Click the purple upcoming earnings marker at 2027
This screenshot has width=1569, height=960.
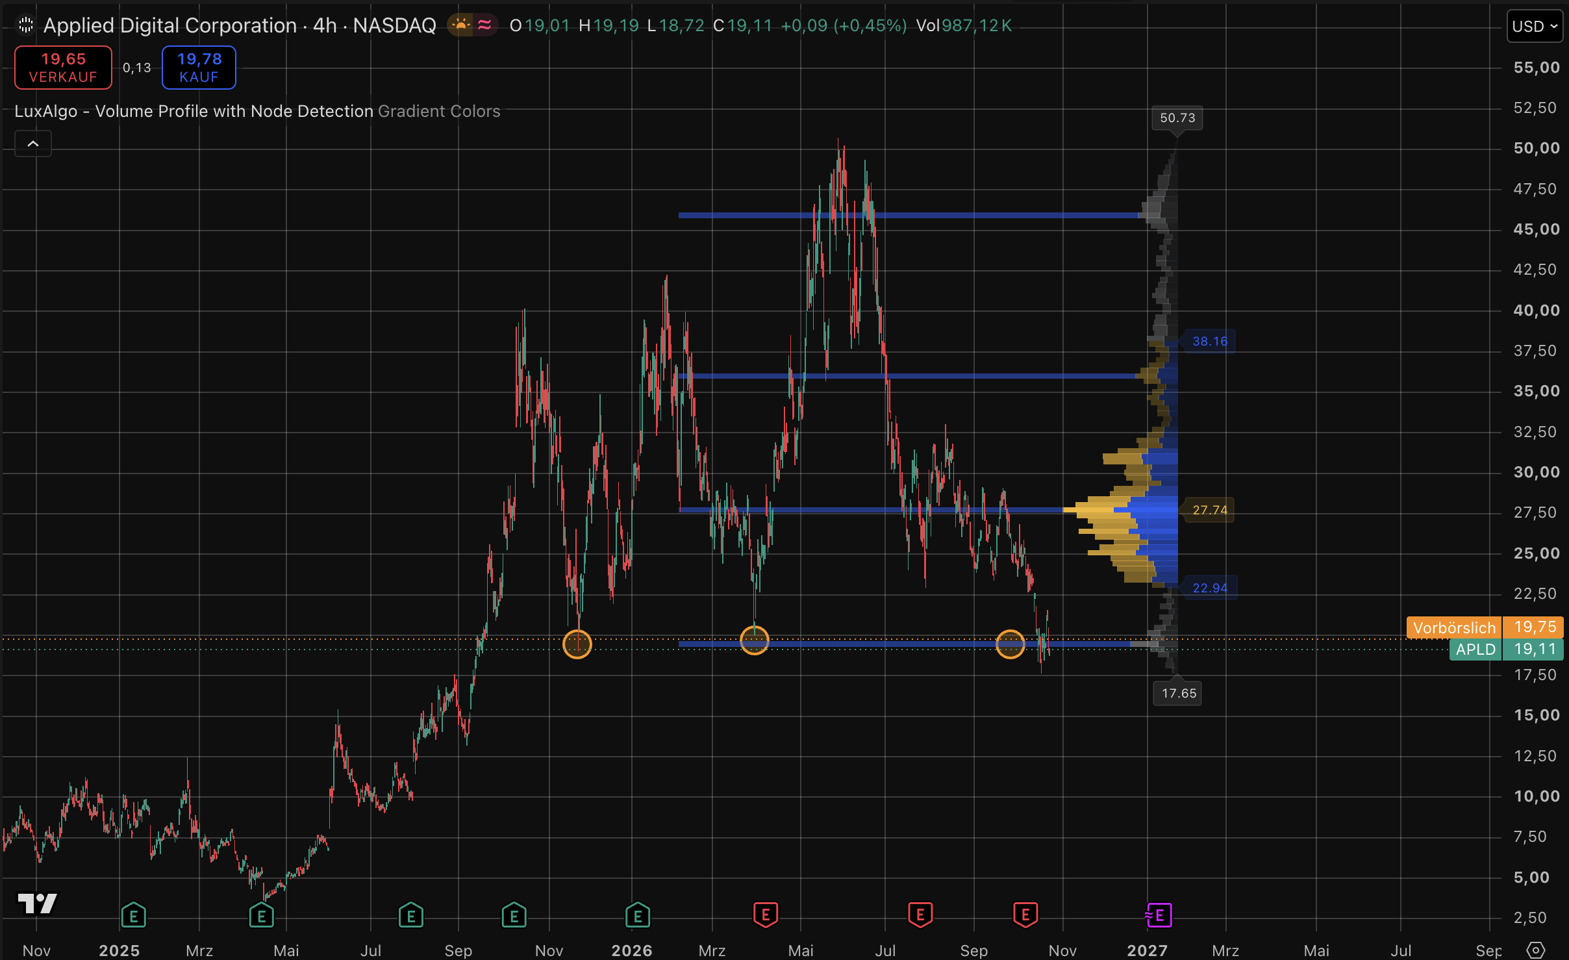pos(1159,915)
